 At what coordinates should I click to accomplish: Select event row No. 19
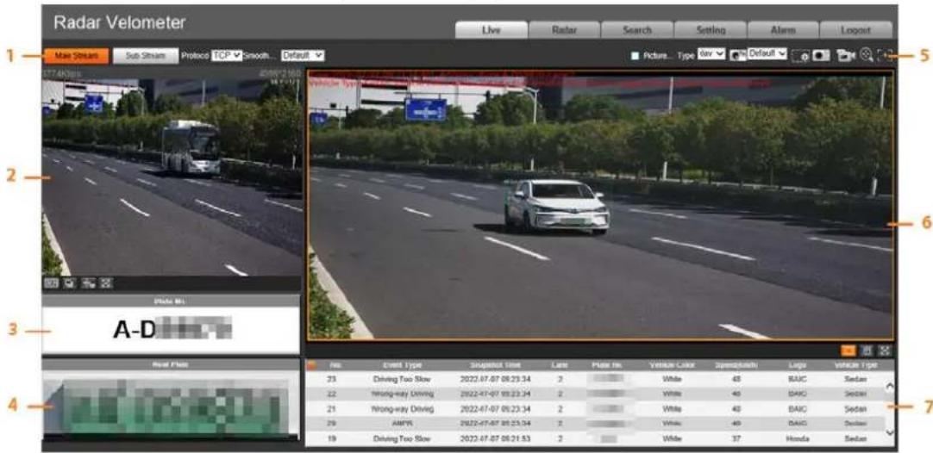(595, 438)
